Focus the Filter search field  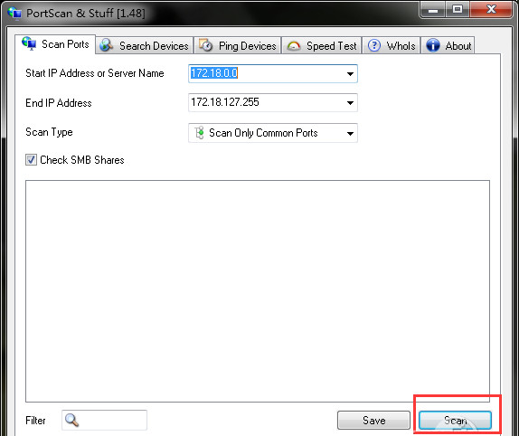point(104,420)
